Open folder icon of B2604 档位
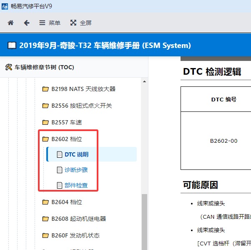This screenshot has width=251, height=250. 45,202
